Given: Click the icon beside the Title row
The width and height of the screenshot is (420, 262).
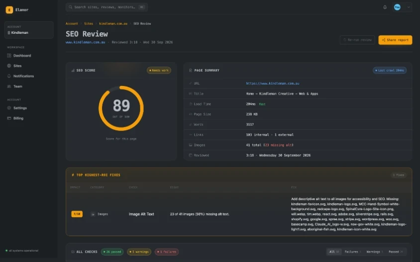Looking at the screenshot, I should click(191, 93).
